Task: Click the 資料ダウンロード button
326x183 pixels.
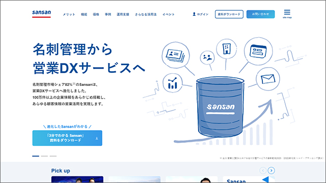Action: pyautogui.click(x=229, y=14)
